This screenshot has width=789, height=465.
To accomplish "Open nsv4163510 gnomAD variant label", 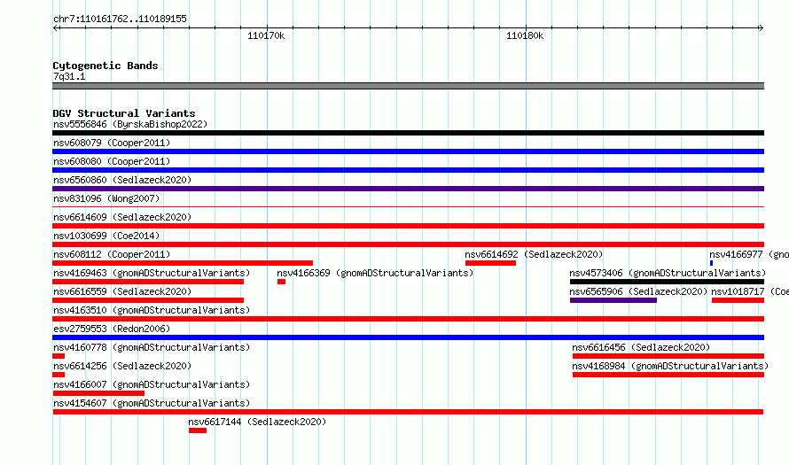I will [152, 310].
